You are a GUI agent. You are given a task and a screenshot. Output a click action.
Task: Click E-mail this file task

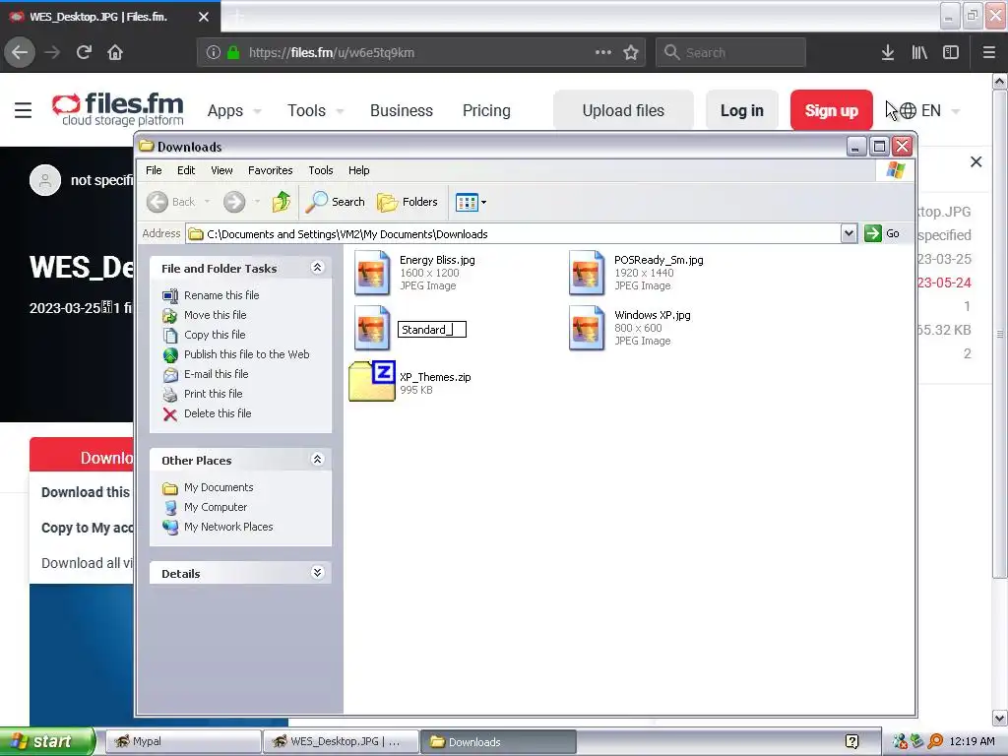coord(216,374)
